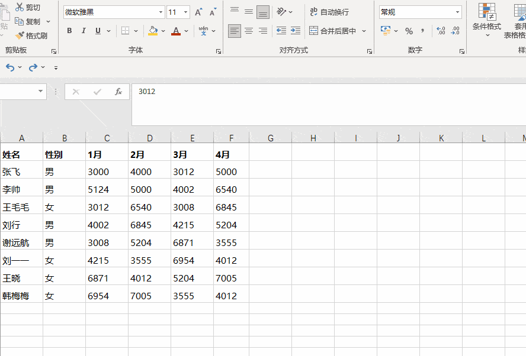Expand the font size dropdown
The image size is (526, 356).
[186, 12]
